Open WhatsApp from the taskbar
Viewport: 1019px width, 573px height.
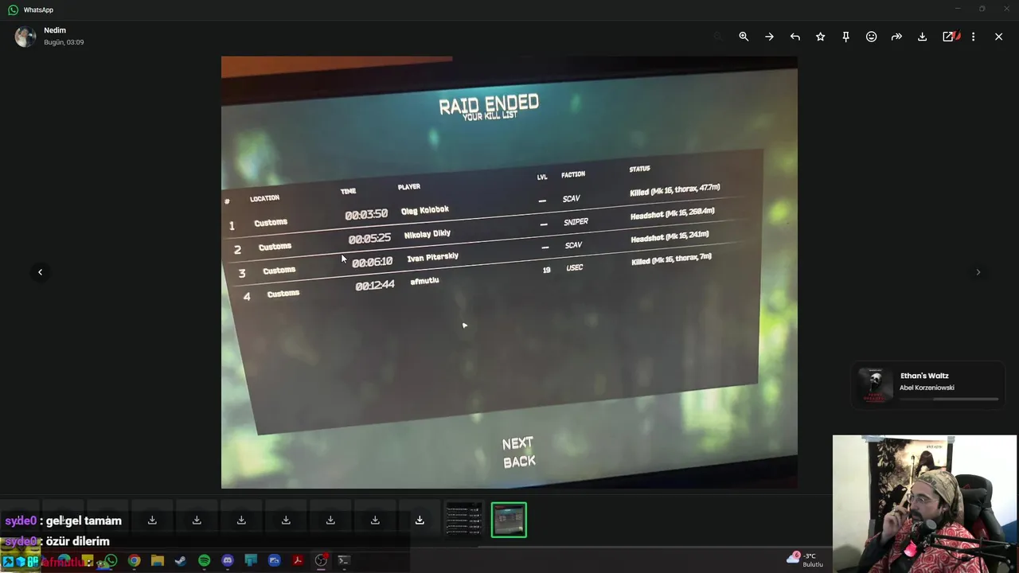111,561
